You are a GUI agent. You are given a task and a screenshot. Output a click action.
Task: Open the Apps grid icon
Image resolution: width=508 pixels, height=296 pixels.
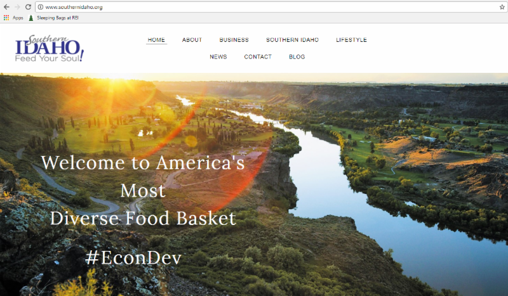pos(6,18)
